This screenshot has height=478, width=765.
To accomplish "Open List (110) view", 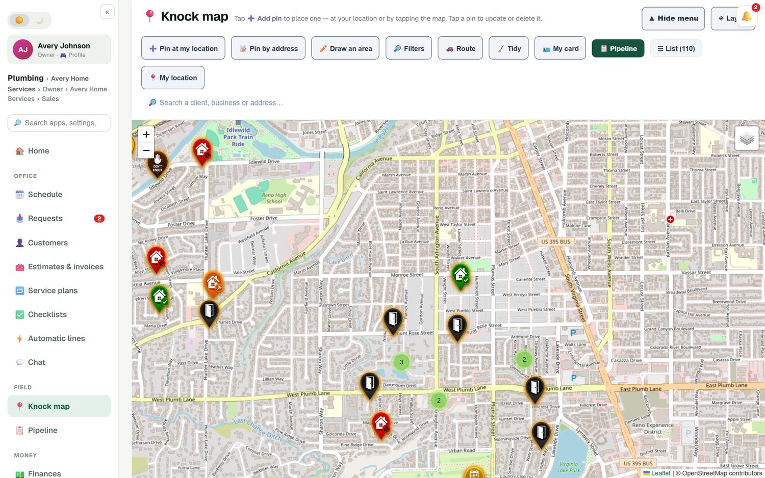I will click(676, 48).
